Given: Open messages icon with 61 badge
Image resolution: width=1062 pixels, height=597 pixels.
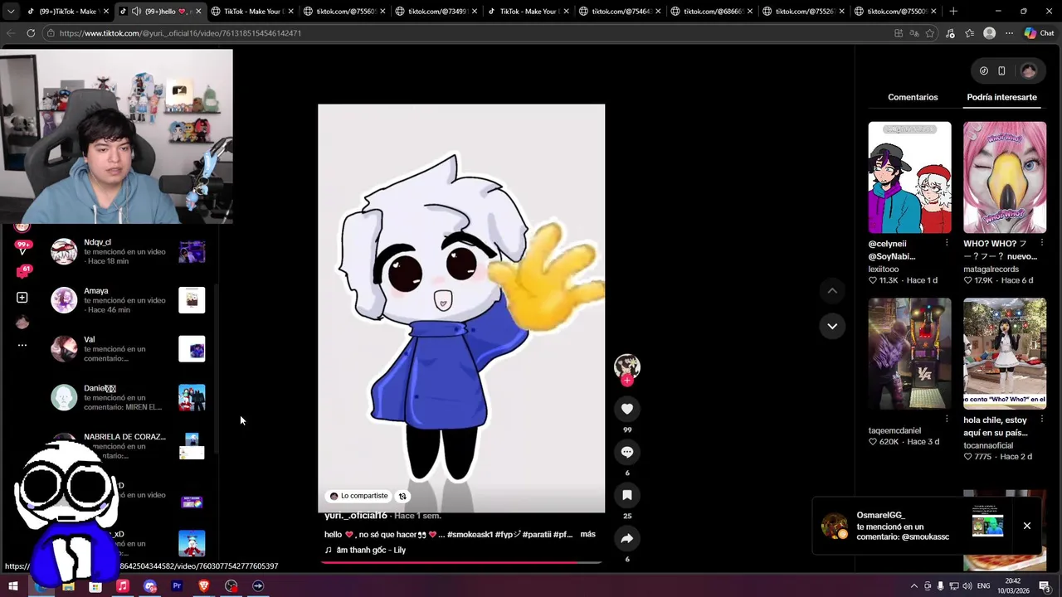Looking at the screenshot, I should [x=22, y=271].
